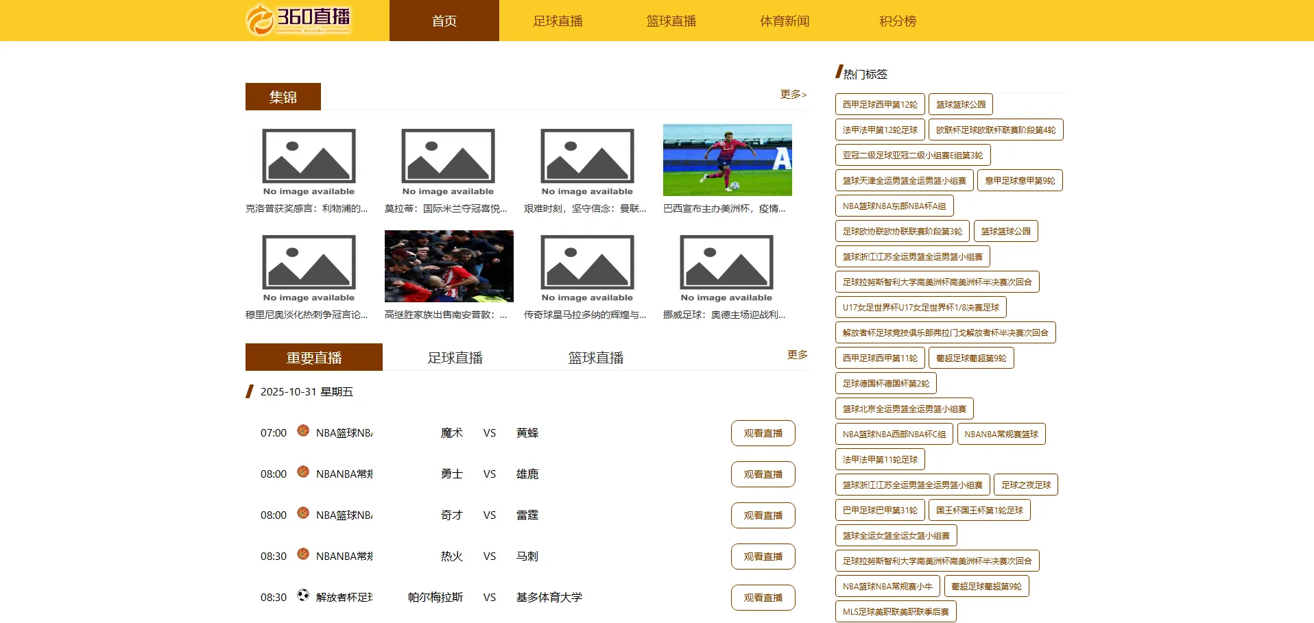Expand 更多 link beside live broadcast tabs
The width and height of the screenshot is (1314, 623).
[797, 354]
